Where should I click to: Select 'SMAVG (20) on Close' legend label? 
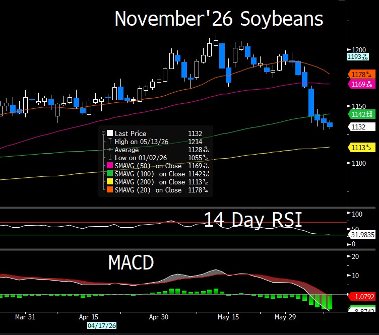pyautogui.click(x=148, y=190)
